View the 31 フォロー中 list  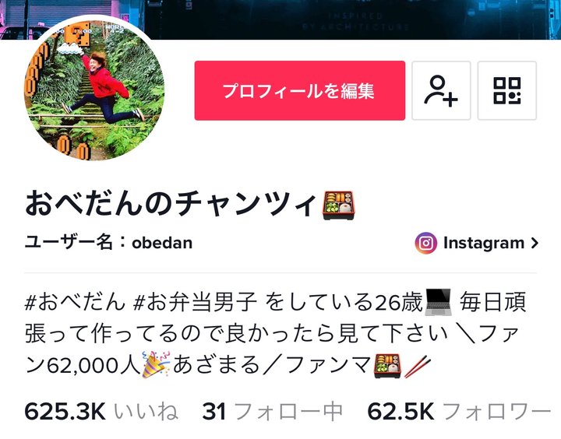coord(272,411)
